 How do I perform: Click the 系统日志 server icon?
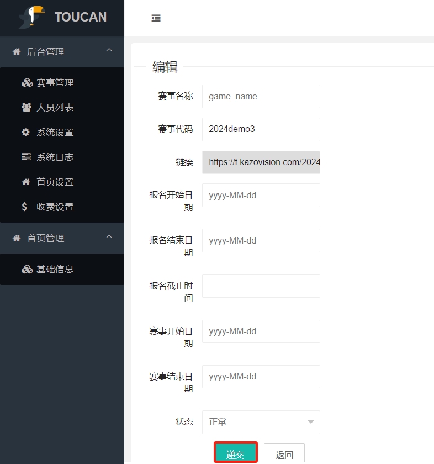pos(26,157)
